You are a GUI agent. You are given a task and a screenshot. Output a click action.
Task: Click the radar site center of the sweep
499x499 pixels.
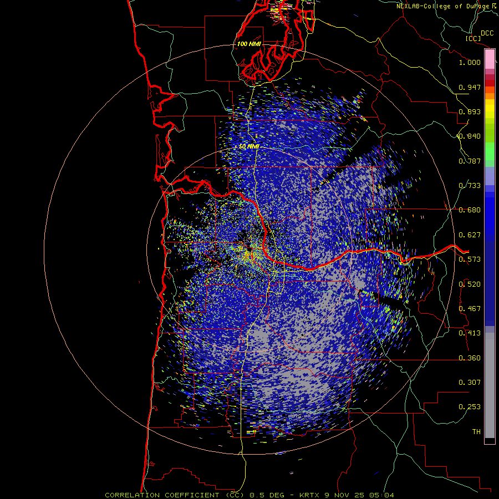tap(249, 250)
